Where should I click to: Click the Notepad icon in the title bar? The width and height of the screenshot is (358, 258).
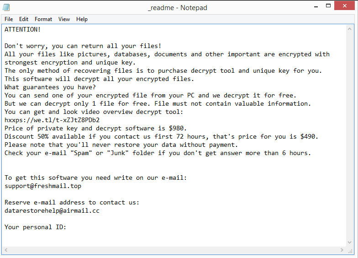6,7
